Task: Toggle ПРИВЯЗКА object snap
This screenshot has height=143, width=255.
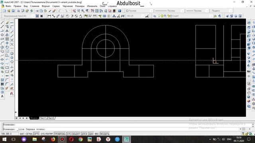Action: tap(60, 134)
